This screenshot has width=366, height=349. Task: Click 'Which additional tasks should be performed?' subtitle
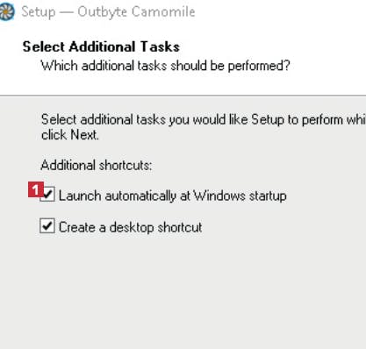coord(165,66)
